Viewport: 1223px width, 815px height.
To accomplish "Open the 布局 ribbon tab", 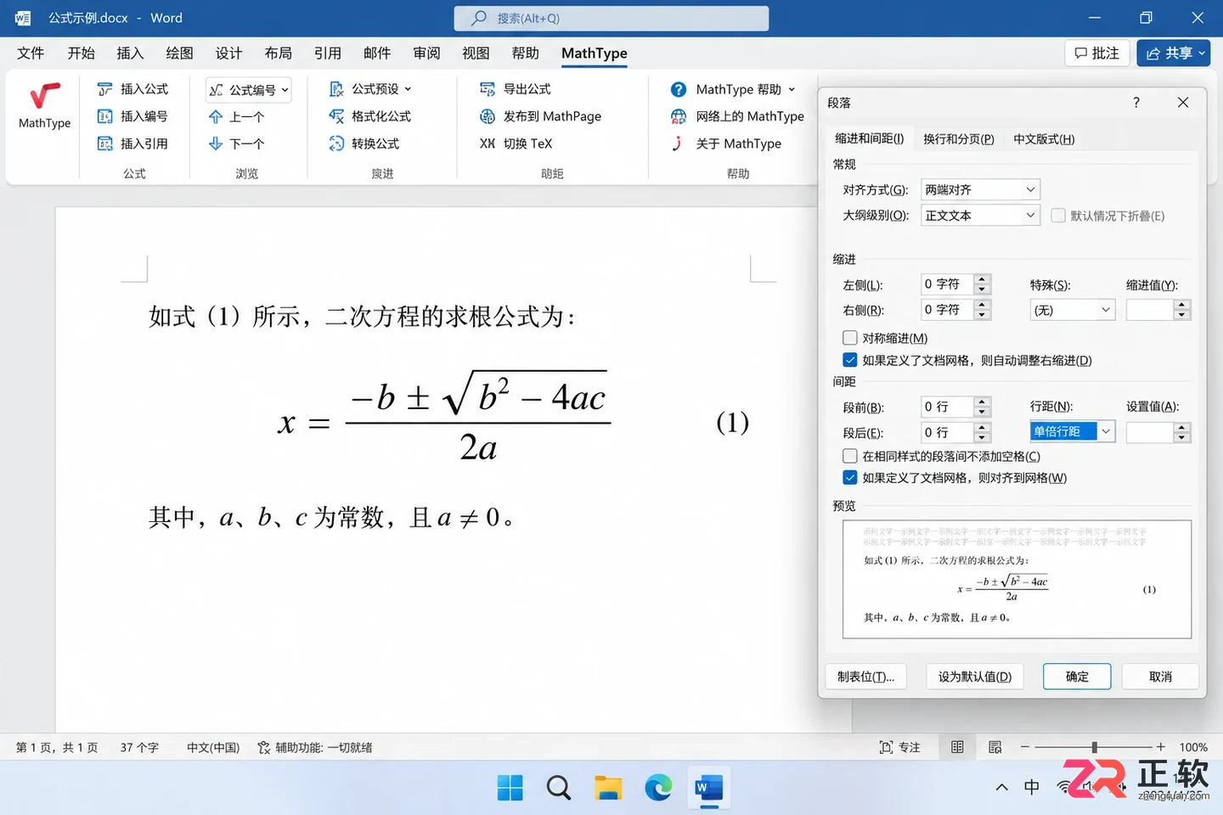I will pyautogui.click(x=278, y=53).
